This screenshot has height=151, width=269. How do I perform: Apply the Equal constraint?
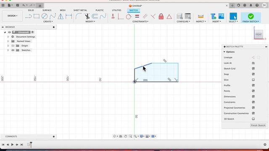[x=137, y=16]
